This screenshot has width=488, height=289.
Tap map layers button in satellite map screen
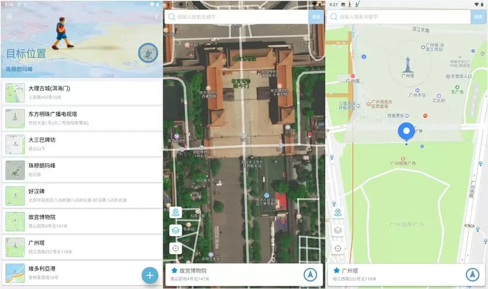click(176, 231)
